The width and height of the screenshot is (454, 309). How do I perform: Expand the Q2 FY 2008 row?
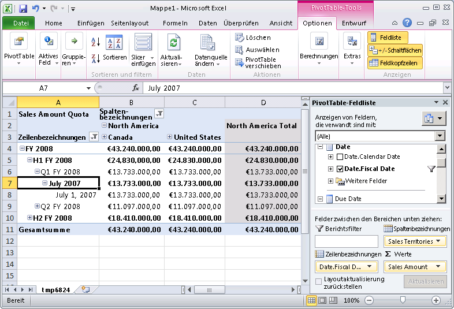click(37, 206)
